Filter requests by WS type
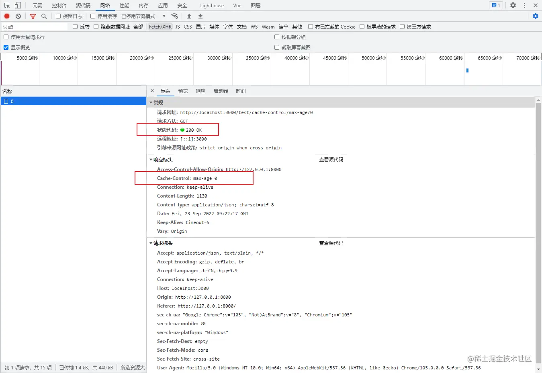The height and width of the screenshot is (373, 542). click(x=254, y=27)
